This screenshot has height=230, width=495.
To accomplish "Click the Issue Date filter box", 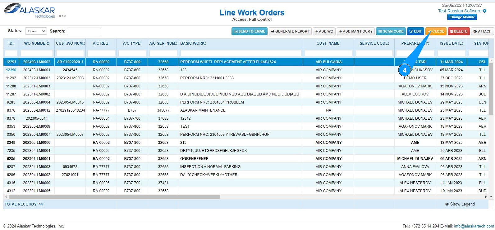I will pos(451,53).
